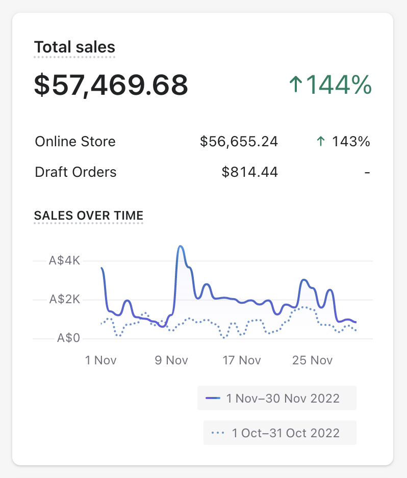Viewport: 407px width, 478px height.
Task: Click the solid line legend swatch
Action: click(213, 398)
